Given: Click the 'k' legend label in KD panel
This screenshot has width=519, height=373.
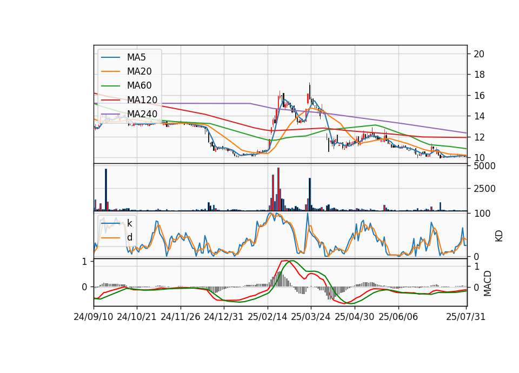Looking at the screenshot, I should click(x=129, y=223).
